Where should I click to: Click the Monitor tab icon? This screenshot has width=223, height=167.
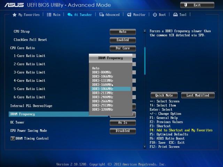pos(129,15)
